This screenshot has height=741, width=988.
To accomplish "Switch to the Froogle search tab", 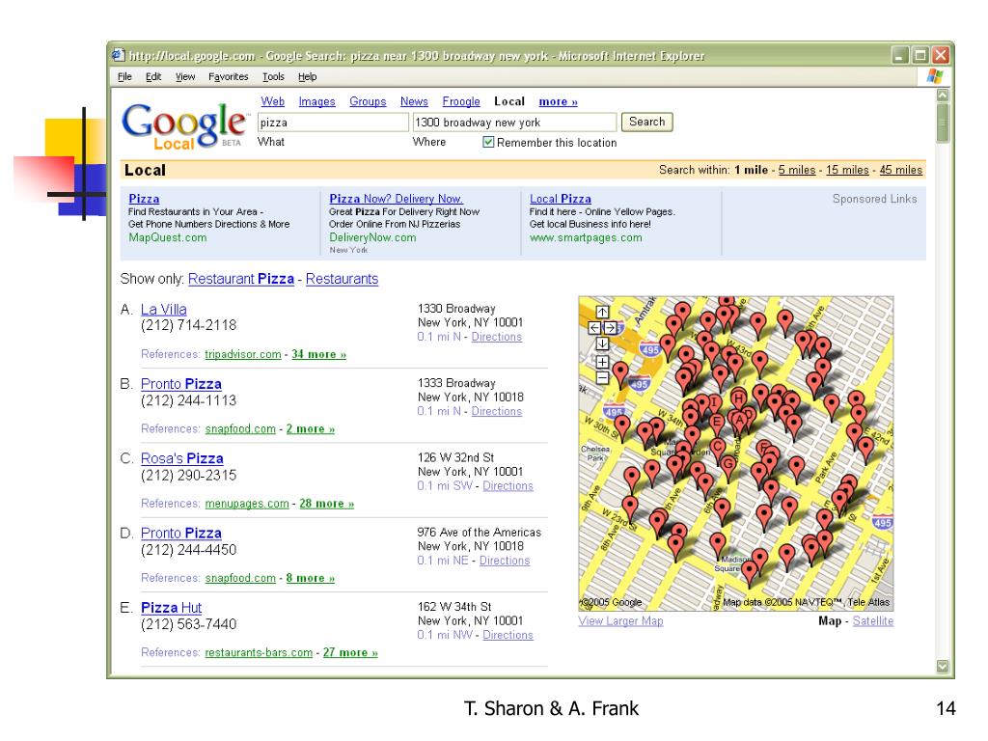I will [461, 101].
